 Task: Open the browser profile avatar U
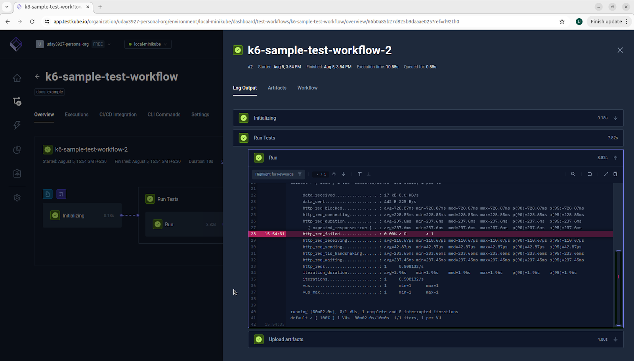pos(579,21)
